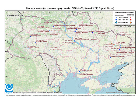The image size is (140, 99).
Task: Click blue marker for 11:00 12.8 МВт
Action: click(x=79, y=27)
